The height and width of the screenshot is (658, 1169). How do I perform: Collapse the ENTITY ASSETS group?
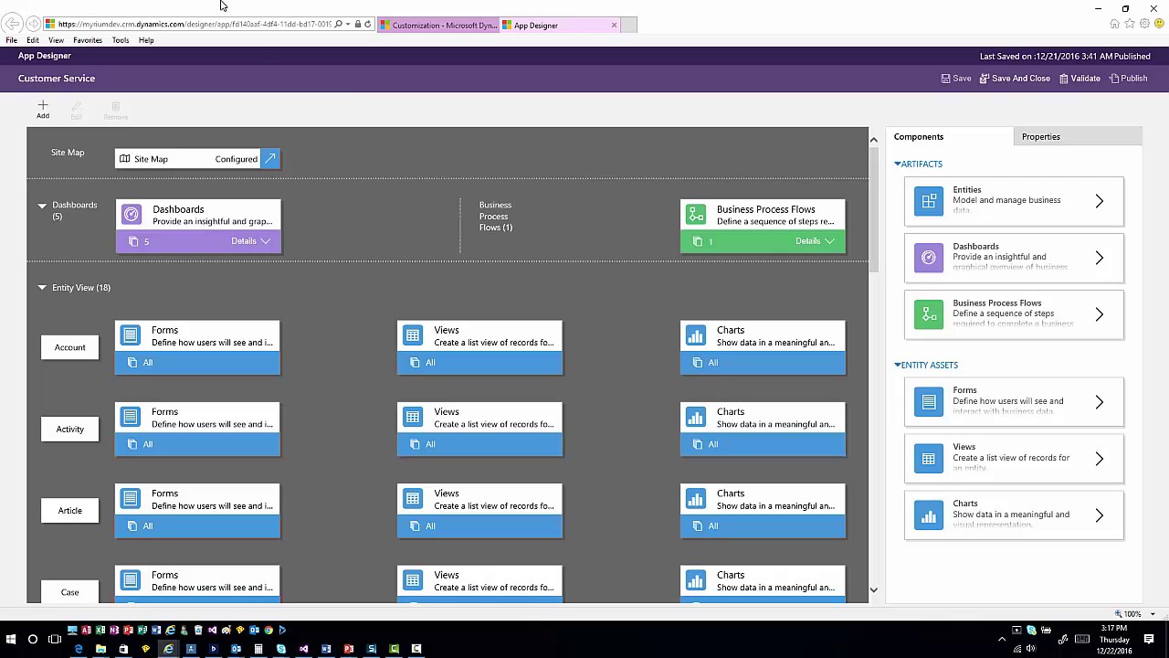coord(898,366)
